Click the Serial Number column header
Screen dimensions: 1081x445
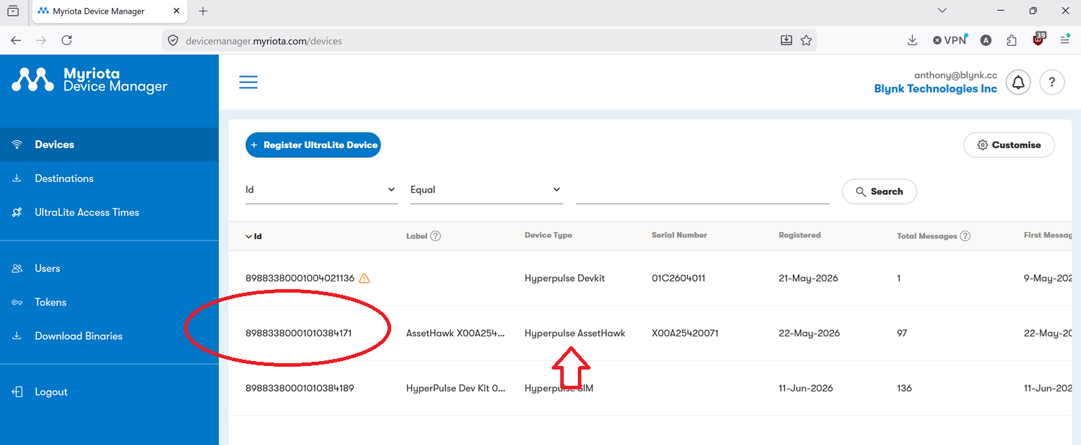coord(679,235)
